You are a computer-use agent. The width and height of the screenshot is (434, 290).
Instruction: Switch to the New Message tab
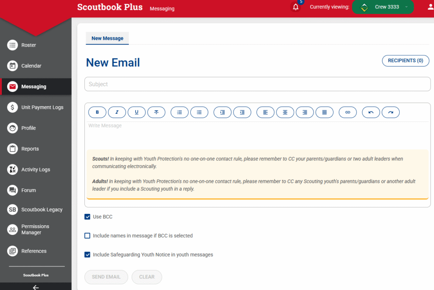[x=107, y=38]
